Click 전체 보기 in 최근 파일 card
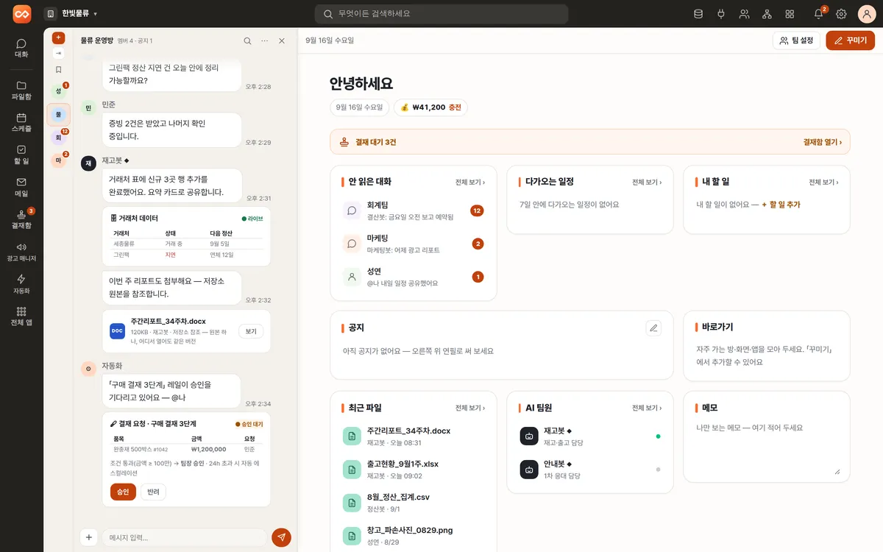883x552 pixels. 469,408
